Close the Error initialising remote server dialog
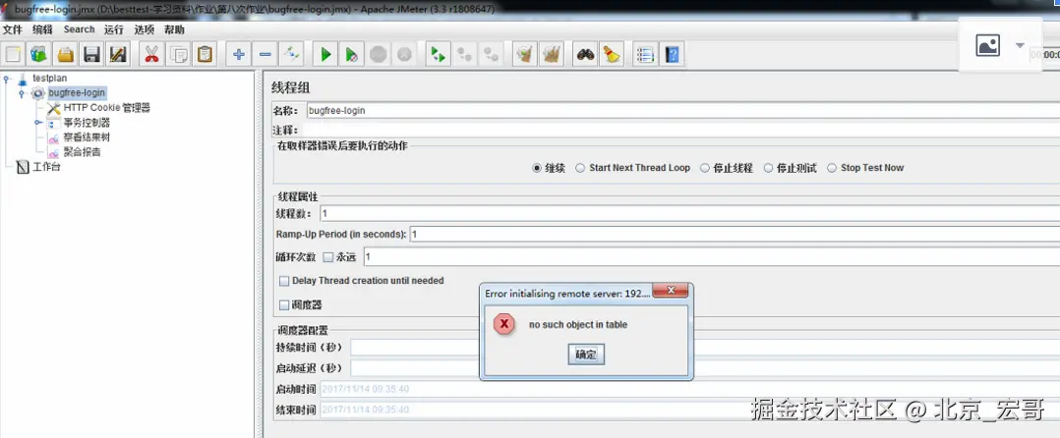The image size is (1060, 438). pos(671,291)
